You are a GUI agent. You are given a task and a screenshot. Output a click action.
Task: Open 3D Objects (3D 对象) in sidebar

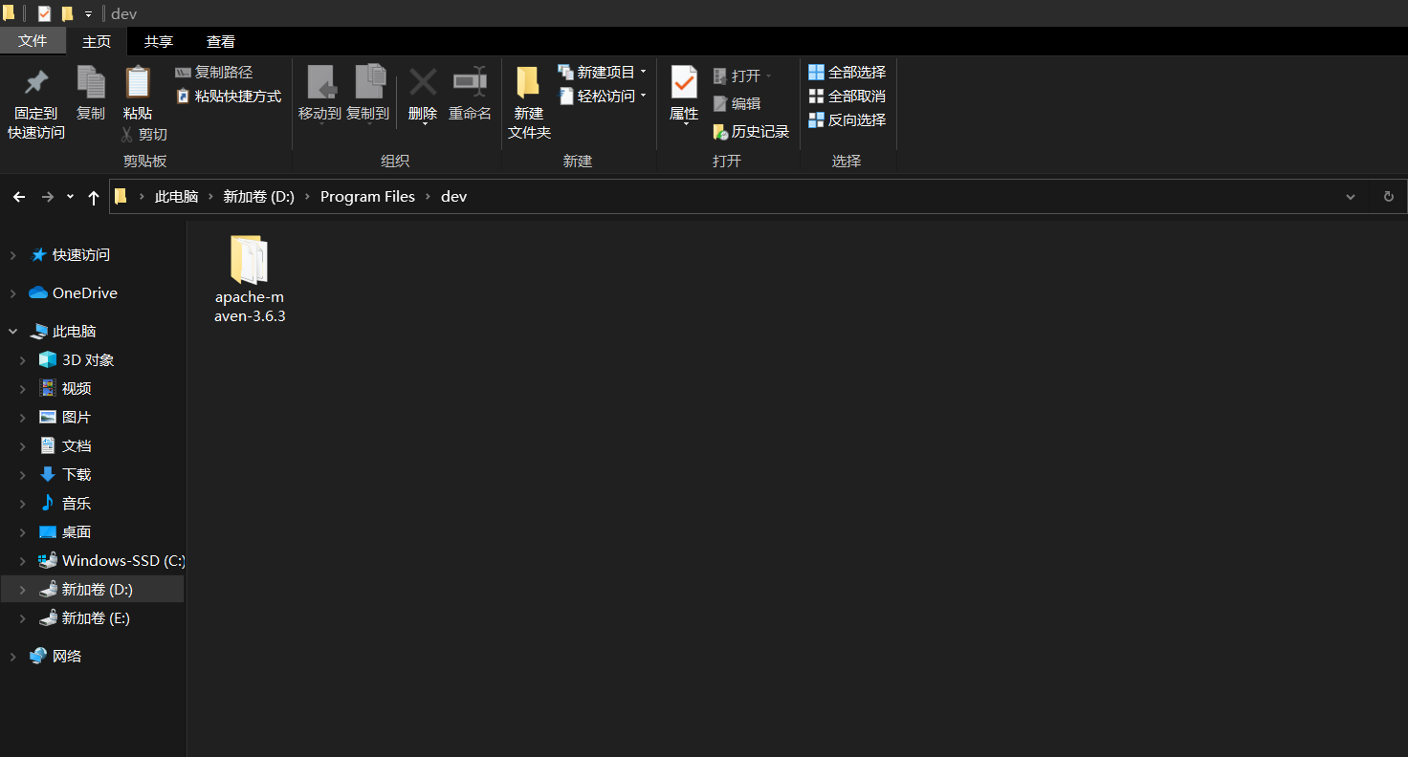(x=88, y=360)
